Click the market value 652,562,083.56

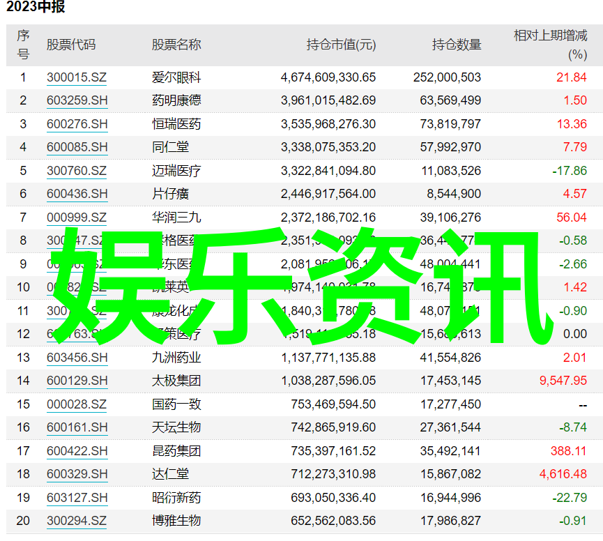(333, 521)
